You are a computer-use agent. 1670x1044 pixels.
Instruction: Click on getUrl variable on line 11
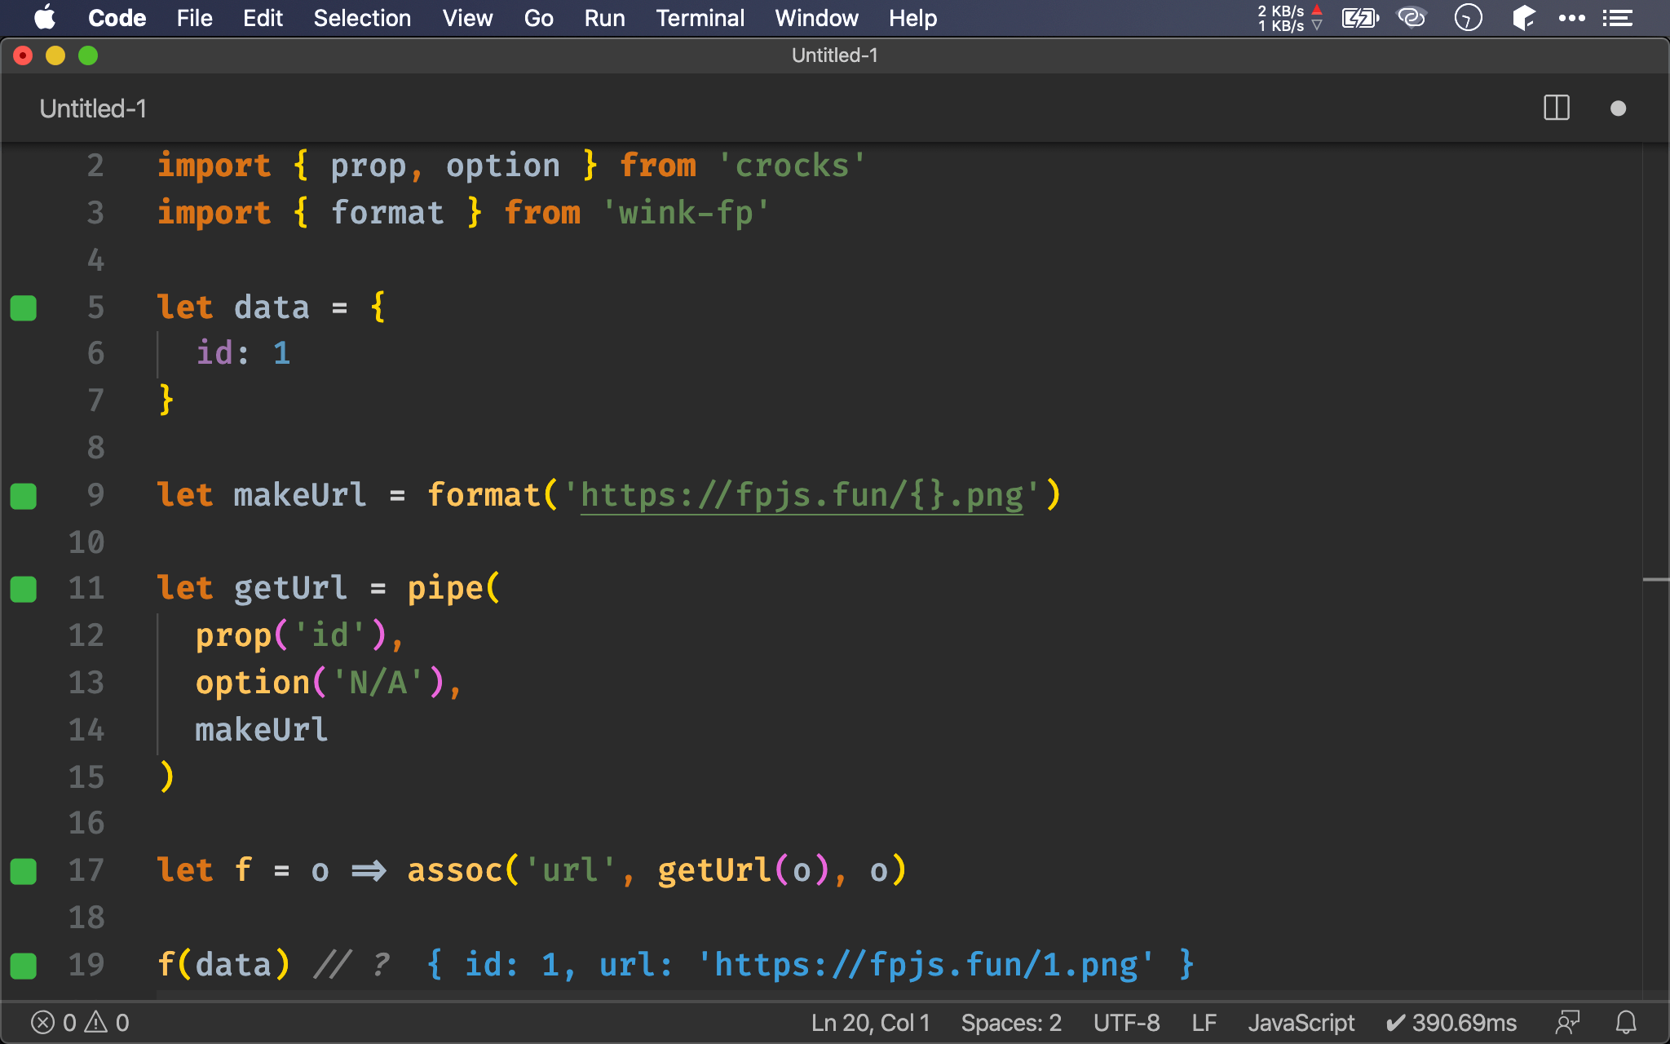pyautogui.click(x=290, y=589)
